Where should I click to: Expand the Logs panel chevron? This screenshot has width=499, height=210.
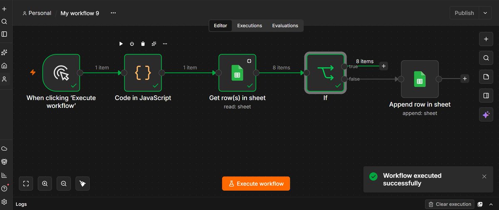tap(490, 204)
